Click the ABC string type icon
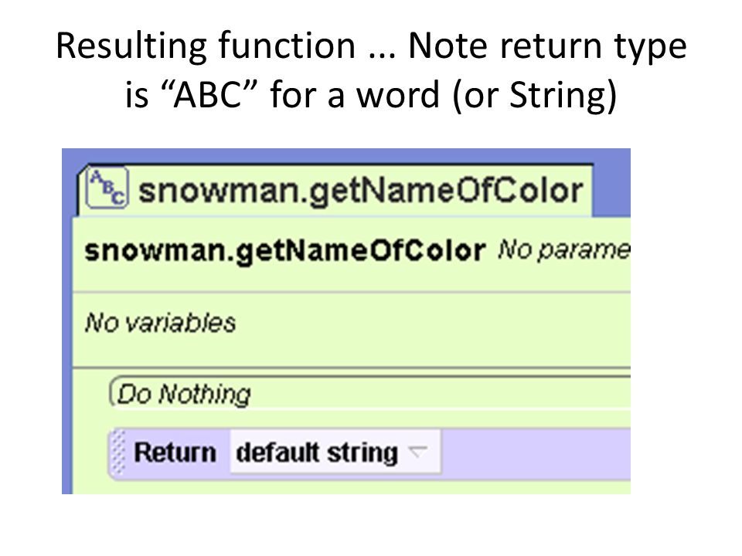 click(x=107, y=188)
